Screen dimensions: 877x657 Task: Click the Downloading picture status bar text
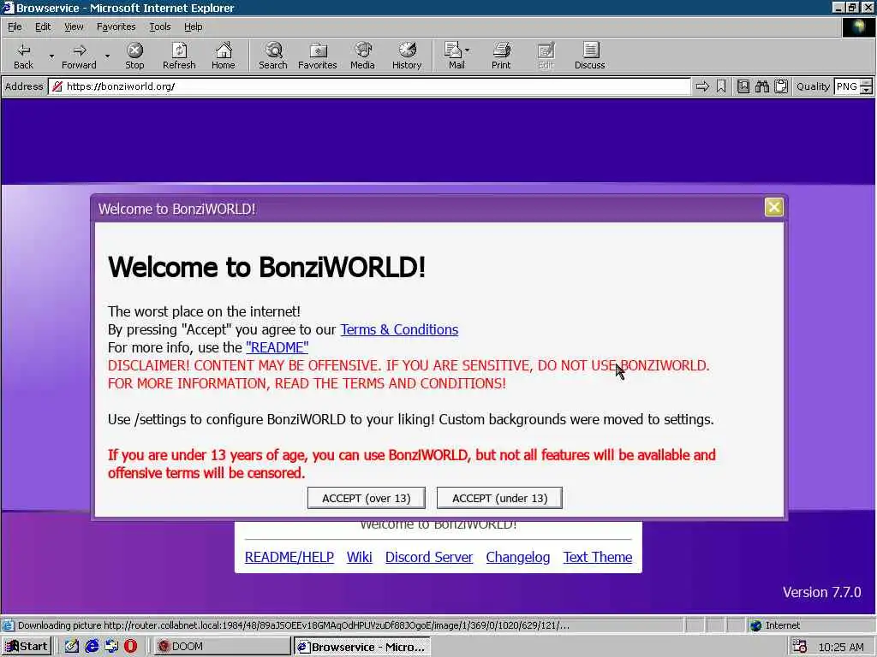[x=293, y=625]
